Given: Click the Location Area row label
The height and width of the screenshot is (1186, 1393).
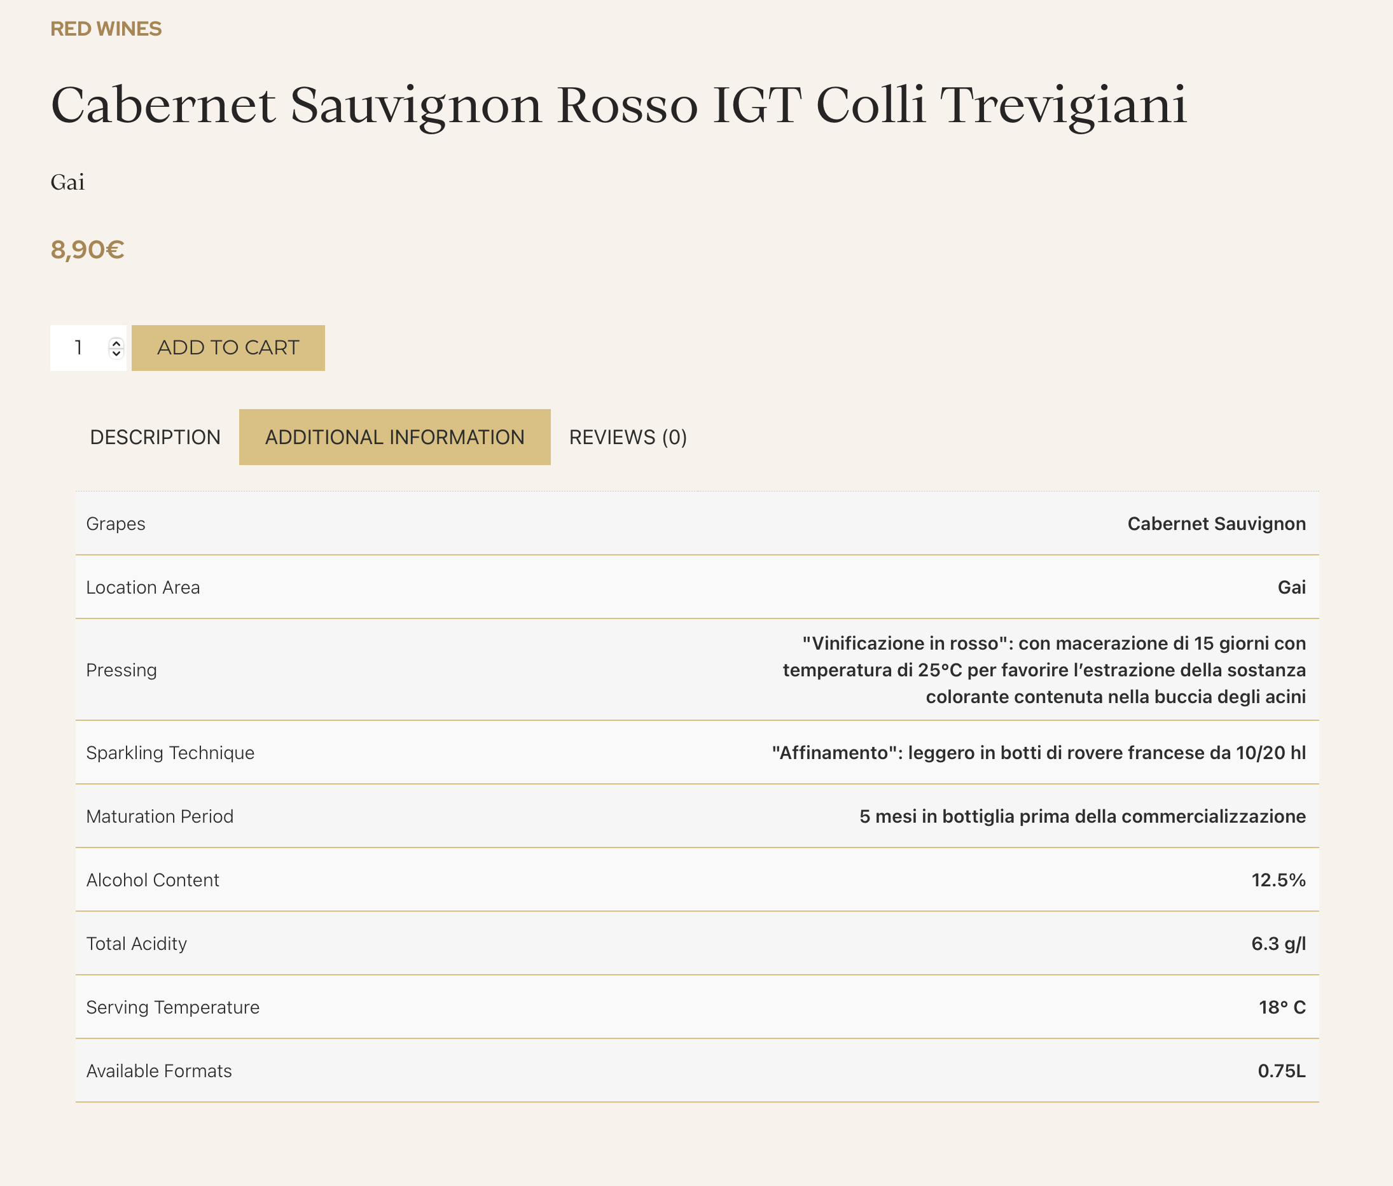Looking at the screenshot, I should click(x=143, y=588).
